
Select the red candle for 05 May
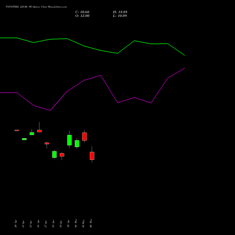(x=85, y=137)
